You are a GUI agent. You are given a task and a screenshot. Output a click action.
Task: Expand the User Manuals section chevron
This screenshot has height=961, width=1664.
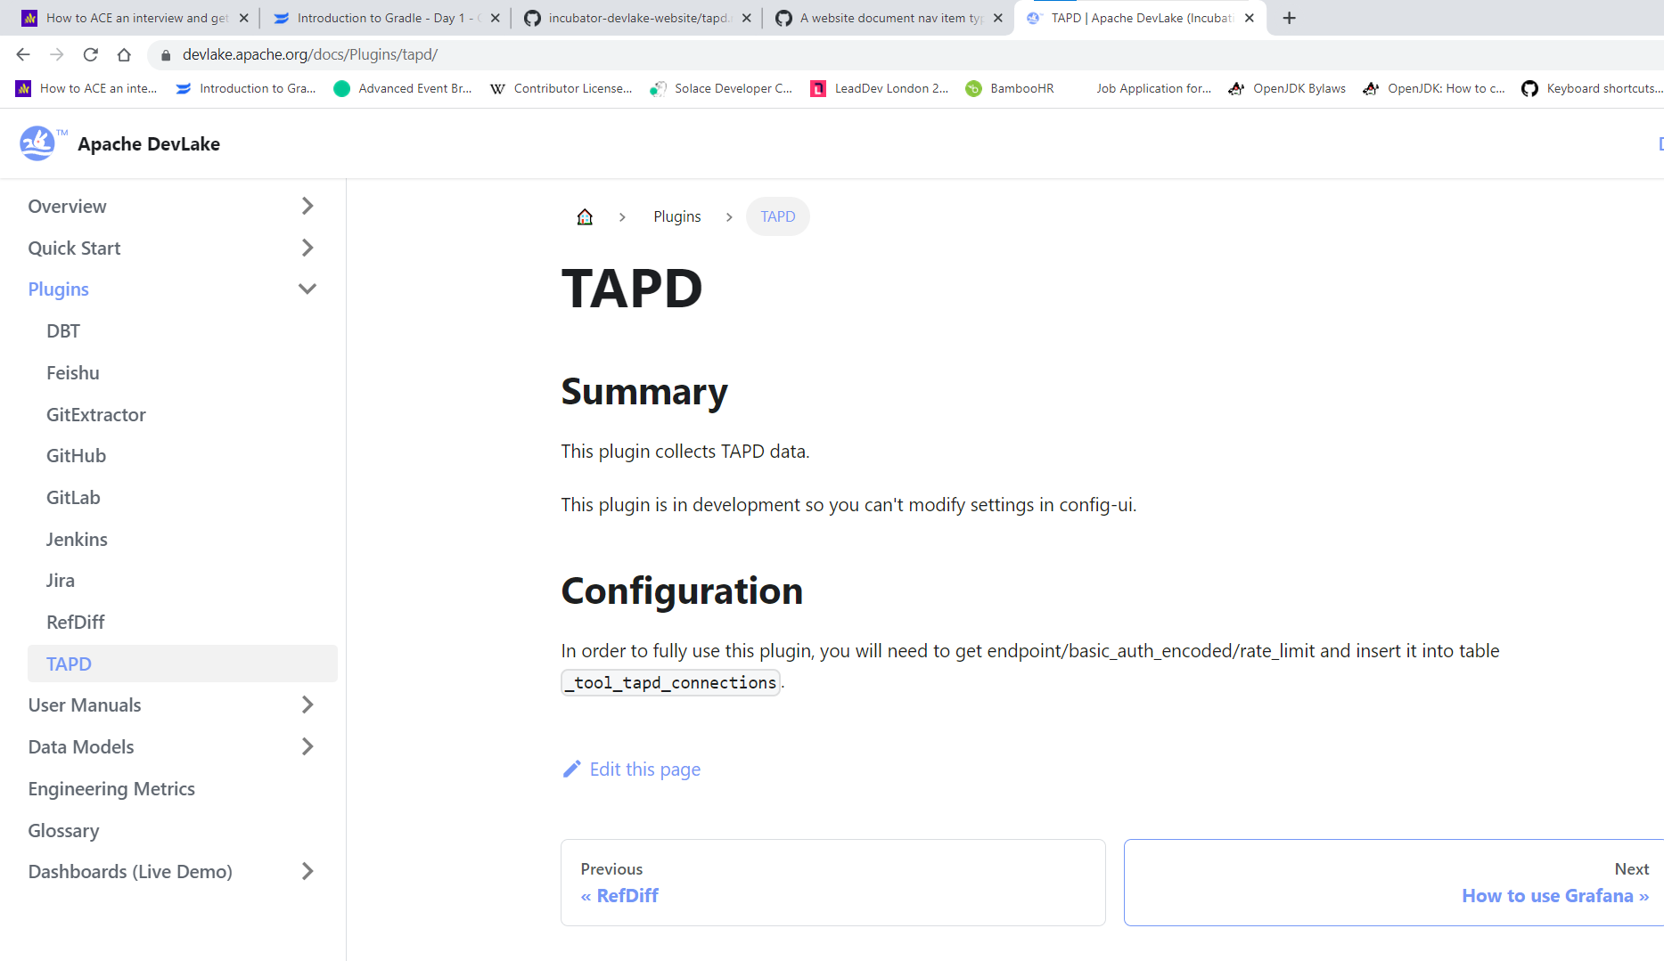tap(307, 704)
